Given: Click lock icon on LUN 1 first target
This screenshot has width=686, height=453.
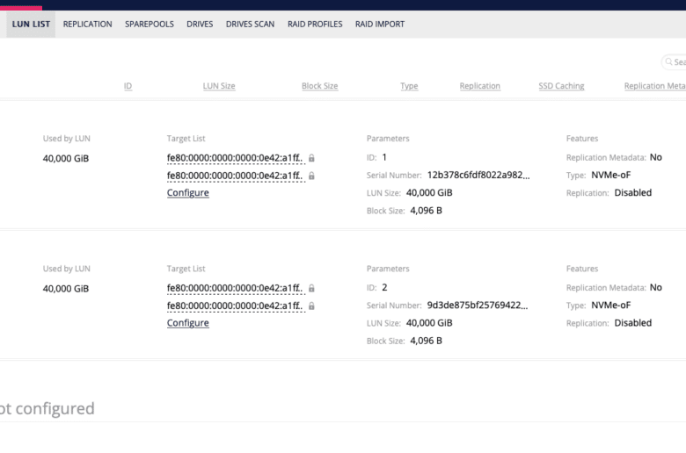Looking at the screenshot, I should (x=311, y=158).
